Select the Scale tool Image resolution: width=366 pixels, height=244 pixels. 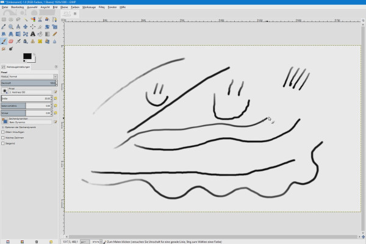pos(54,27)
